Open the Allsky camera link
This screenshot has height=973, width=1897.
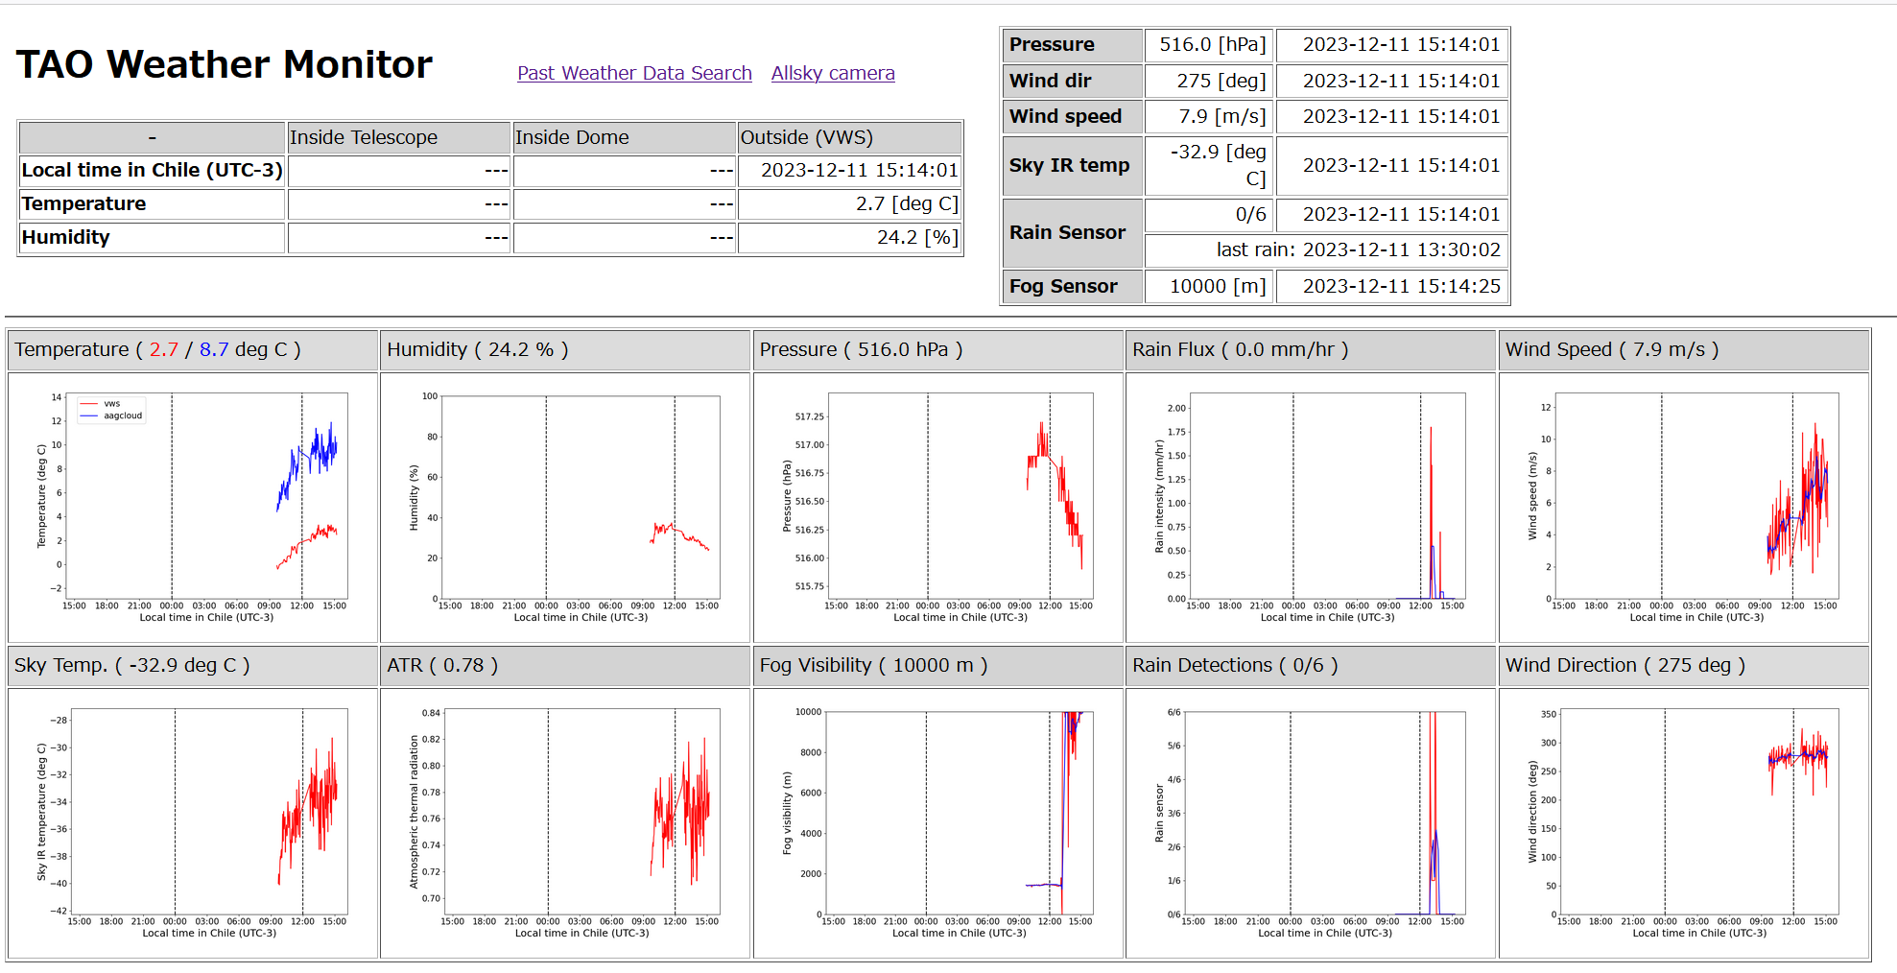832,73
